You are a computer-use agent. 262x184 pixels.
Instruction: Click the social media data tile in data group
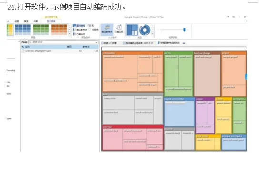(x=144, y=117)
